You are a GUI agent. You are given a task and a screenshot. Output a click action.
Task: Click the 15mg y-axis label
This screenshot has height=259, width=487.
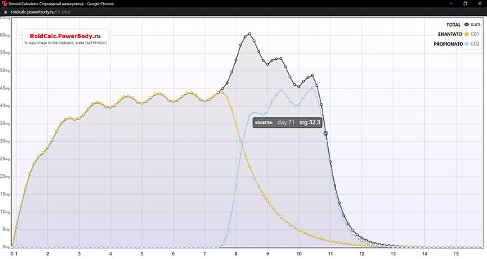pyautogui.click(x=5, y=194)
